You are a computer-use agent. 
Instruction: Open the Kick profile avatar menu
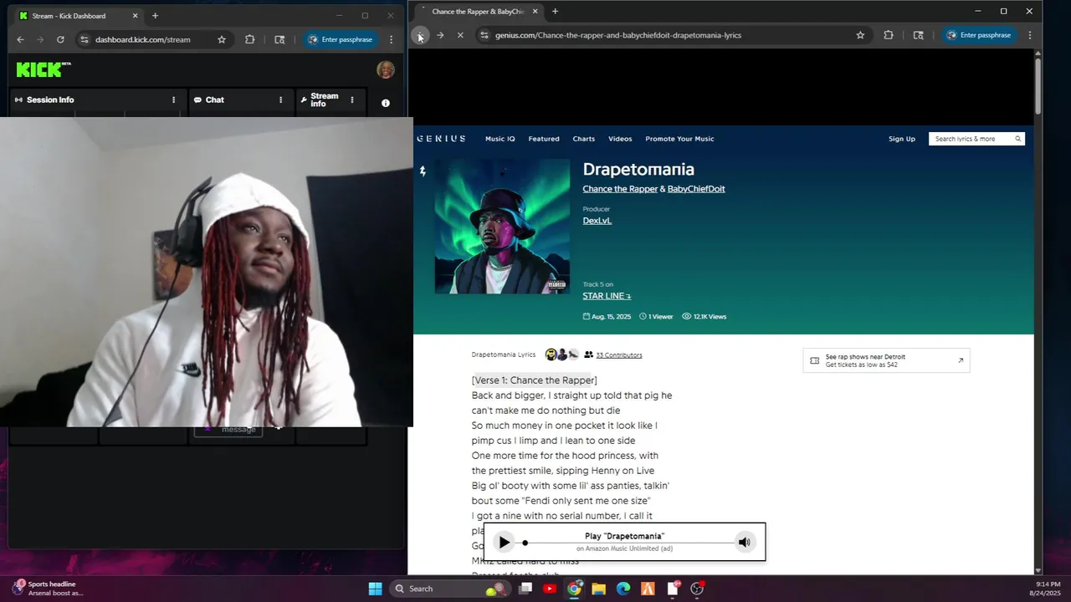click(386, 70)
